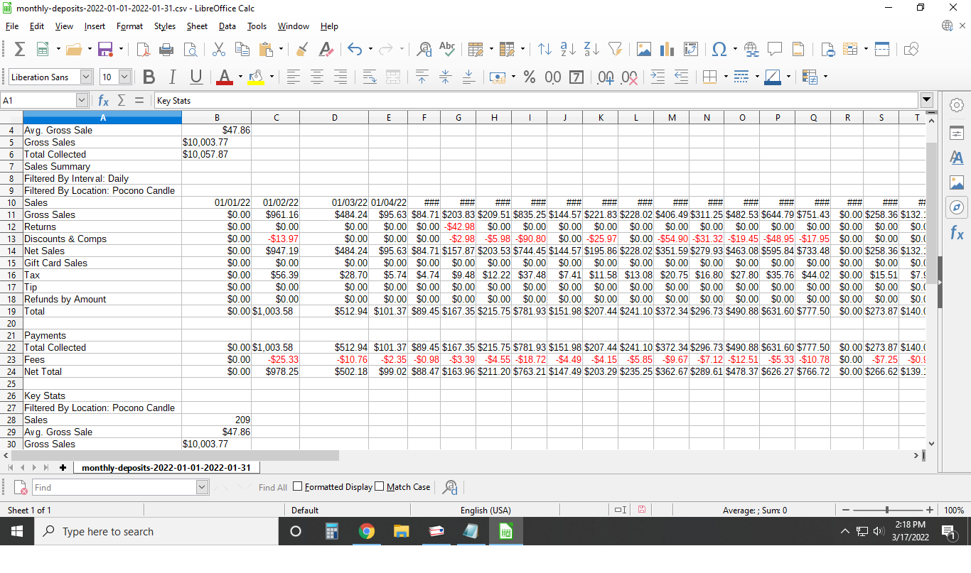Open the Navigator compass in sidebar

click(957, 207)
